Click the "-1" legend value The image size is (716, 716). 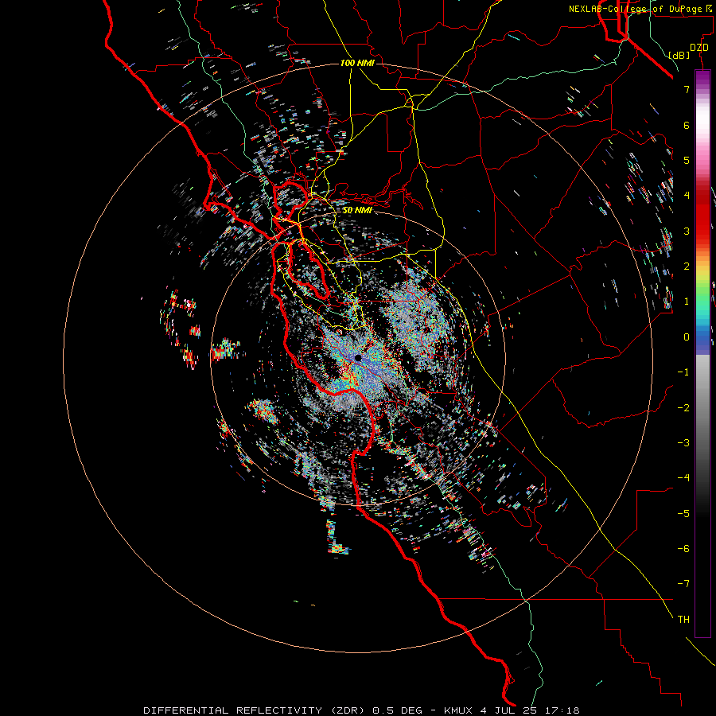(683, 372)
